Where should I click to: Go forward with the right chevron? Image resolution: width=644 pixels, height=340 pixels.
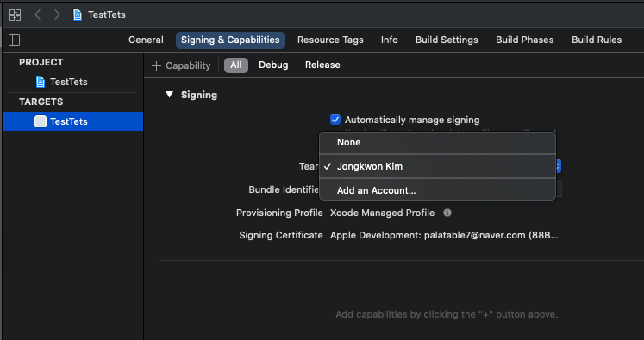click(57, 15)
